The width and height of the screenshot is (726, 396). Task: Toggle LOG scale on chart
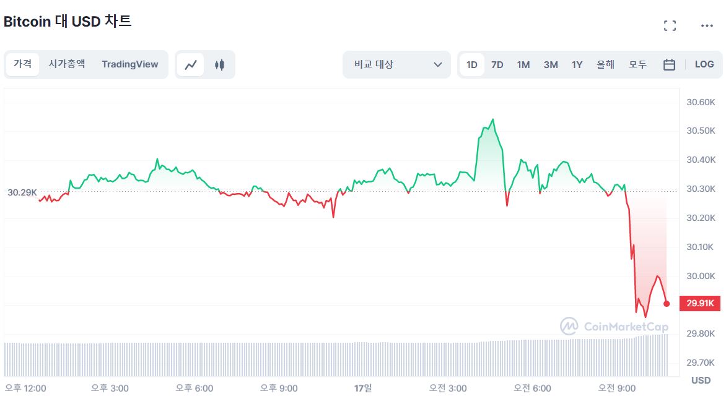(704, 64)
